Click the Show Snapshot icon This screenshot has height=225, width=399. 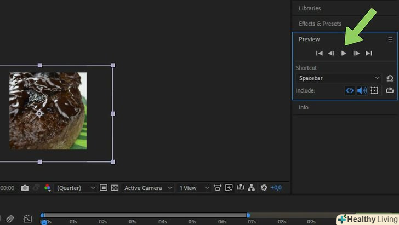[36, 188]
